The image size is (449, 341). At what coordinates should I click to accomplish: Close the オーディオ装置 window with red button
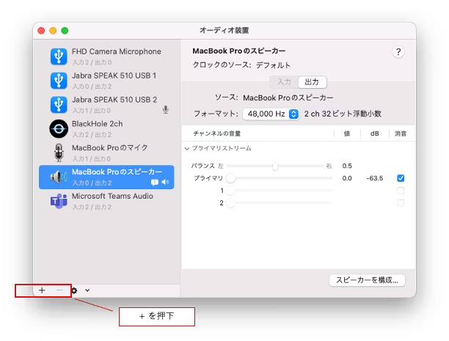tap(41, 31)
